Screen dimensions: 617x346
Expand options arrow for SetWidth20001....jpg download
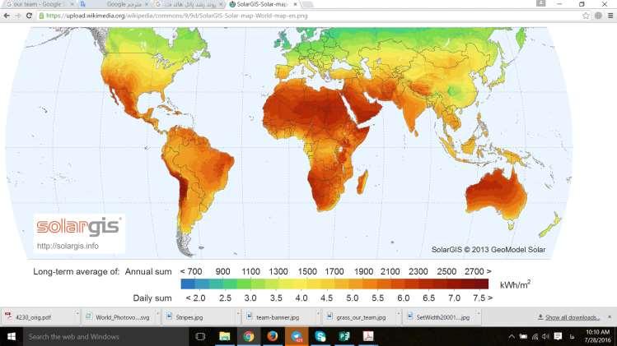[x=479, y=314]
